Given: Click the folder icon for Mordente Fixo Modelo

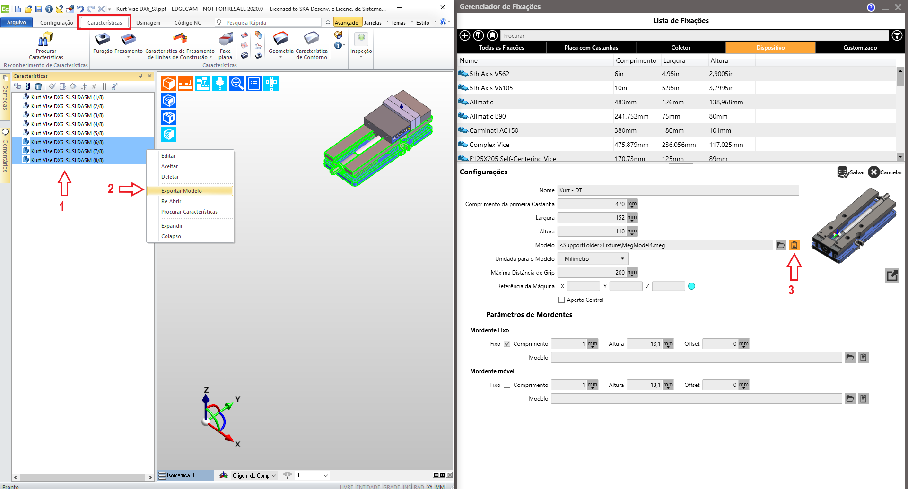Looking at the screenshot, I should point(850,358).
